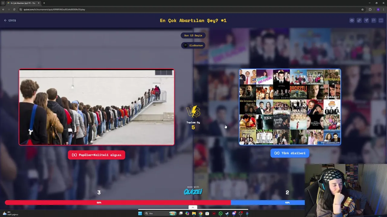Click the left vote count 3

pyautogui.click(x=99, y=192)
